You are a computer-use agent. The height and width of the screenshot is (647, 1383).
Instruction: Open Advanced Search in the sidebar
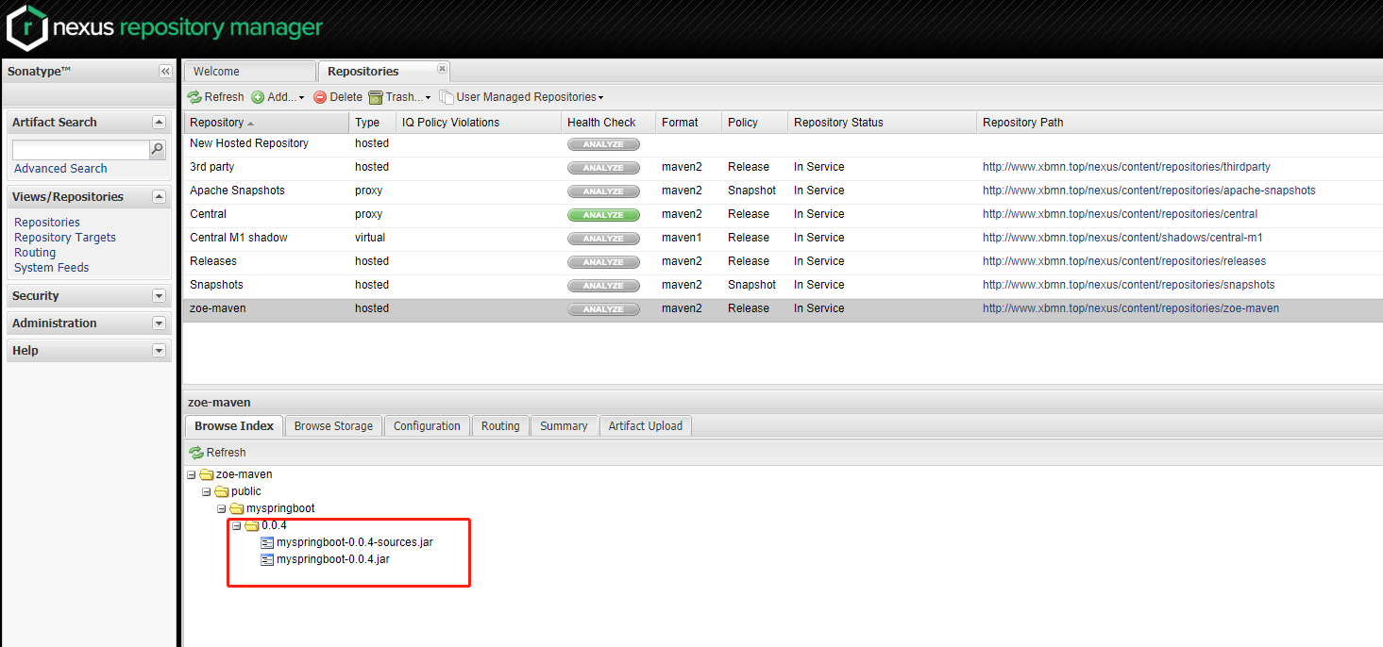click(x=59, y=168)
